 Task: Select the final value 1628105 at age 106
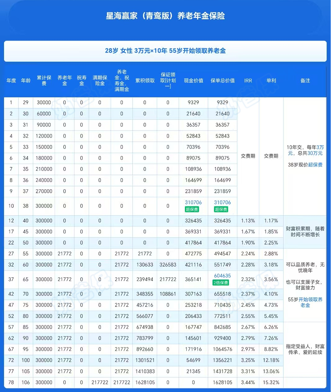point(222,382)
